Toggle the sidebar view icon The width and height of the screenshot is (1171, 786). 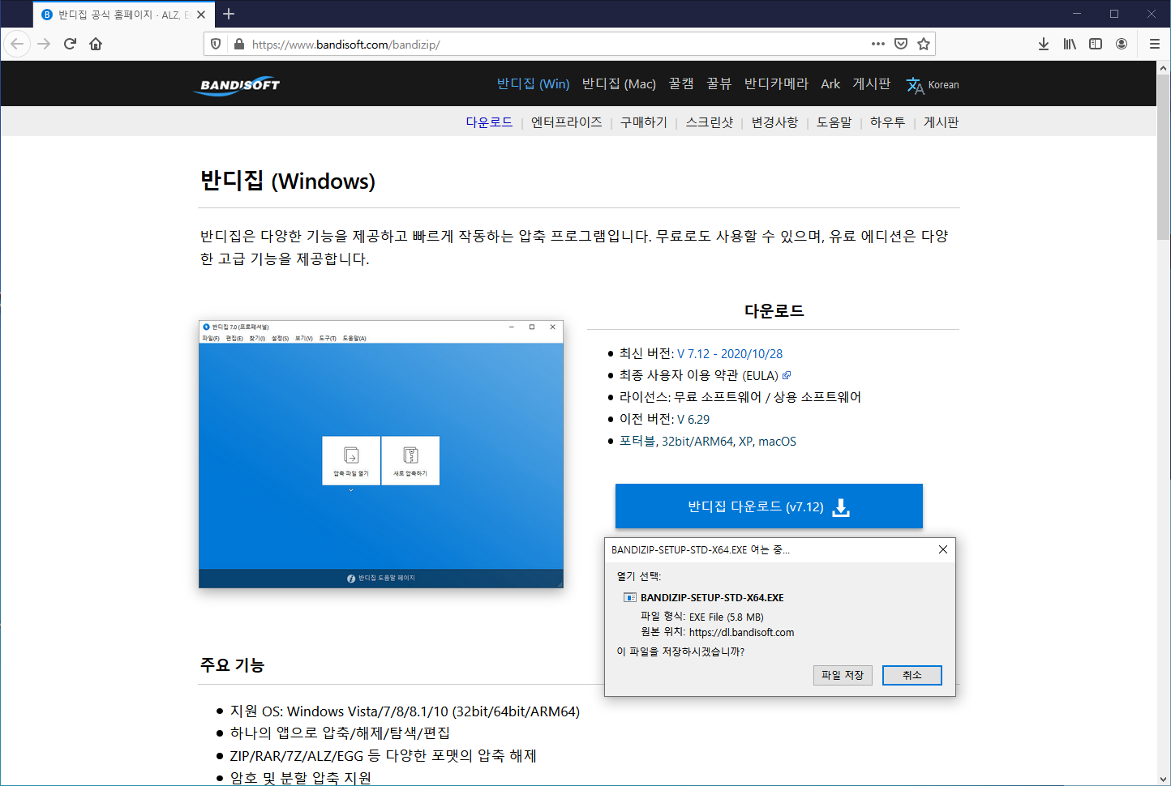tap(1096, 44)
